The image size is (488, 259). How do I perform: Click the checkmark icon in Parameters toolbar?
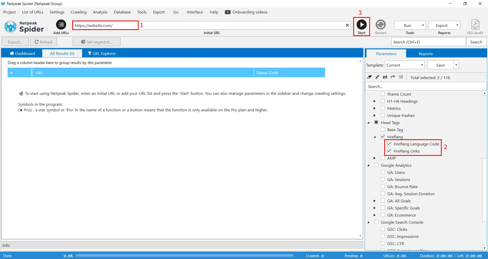[x=401, y=77]
